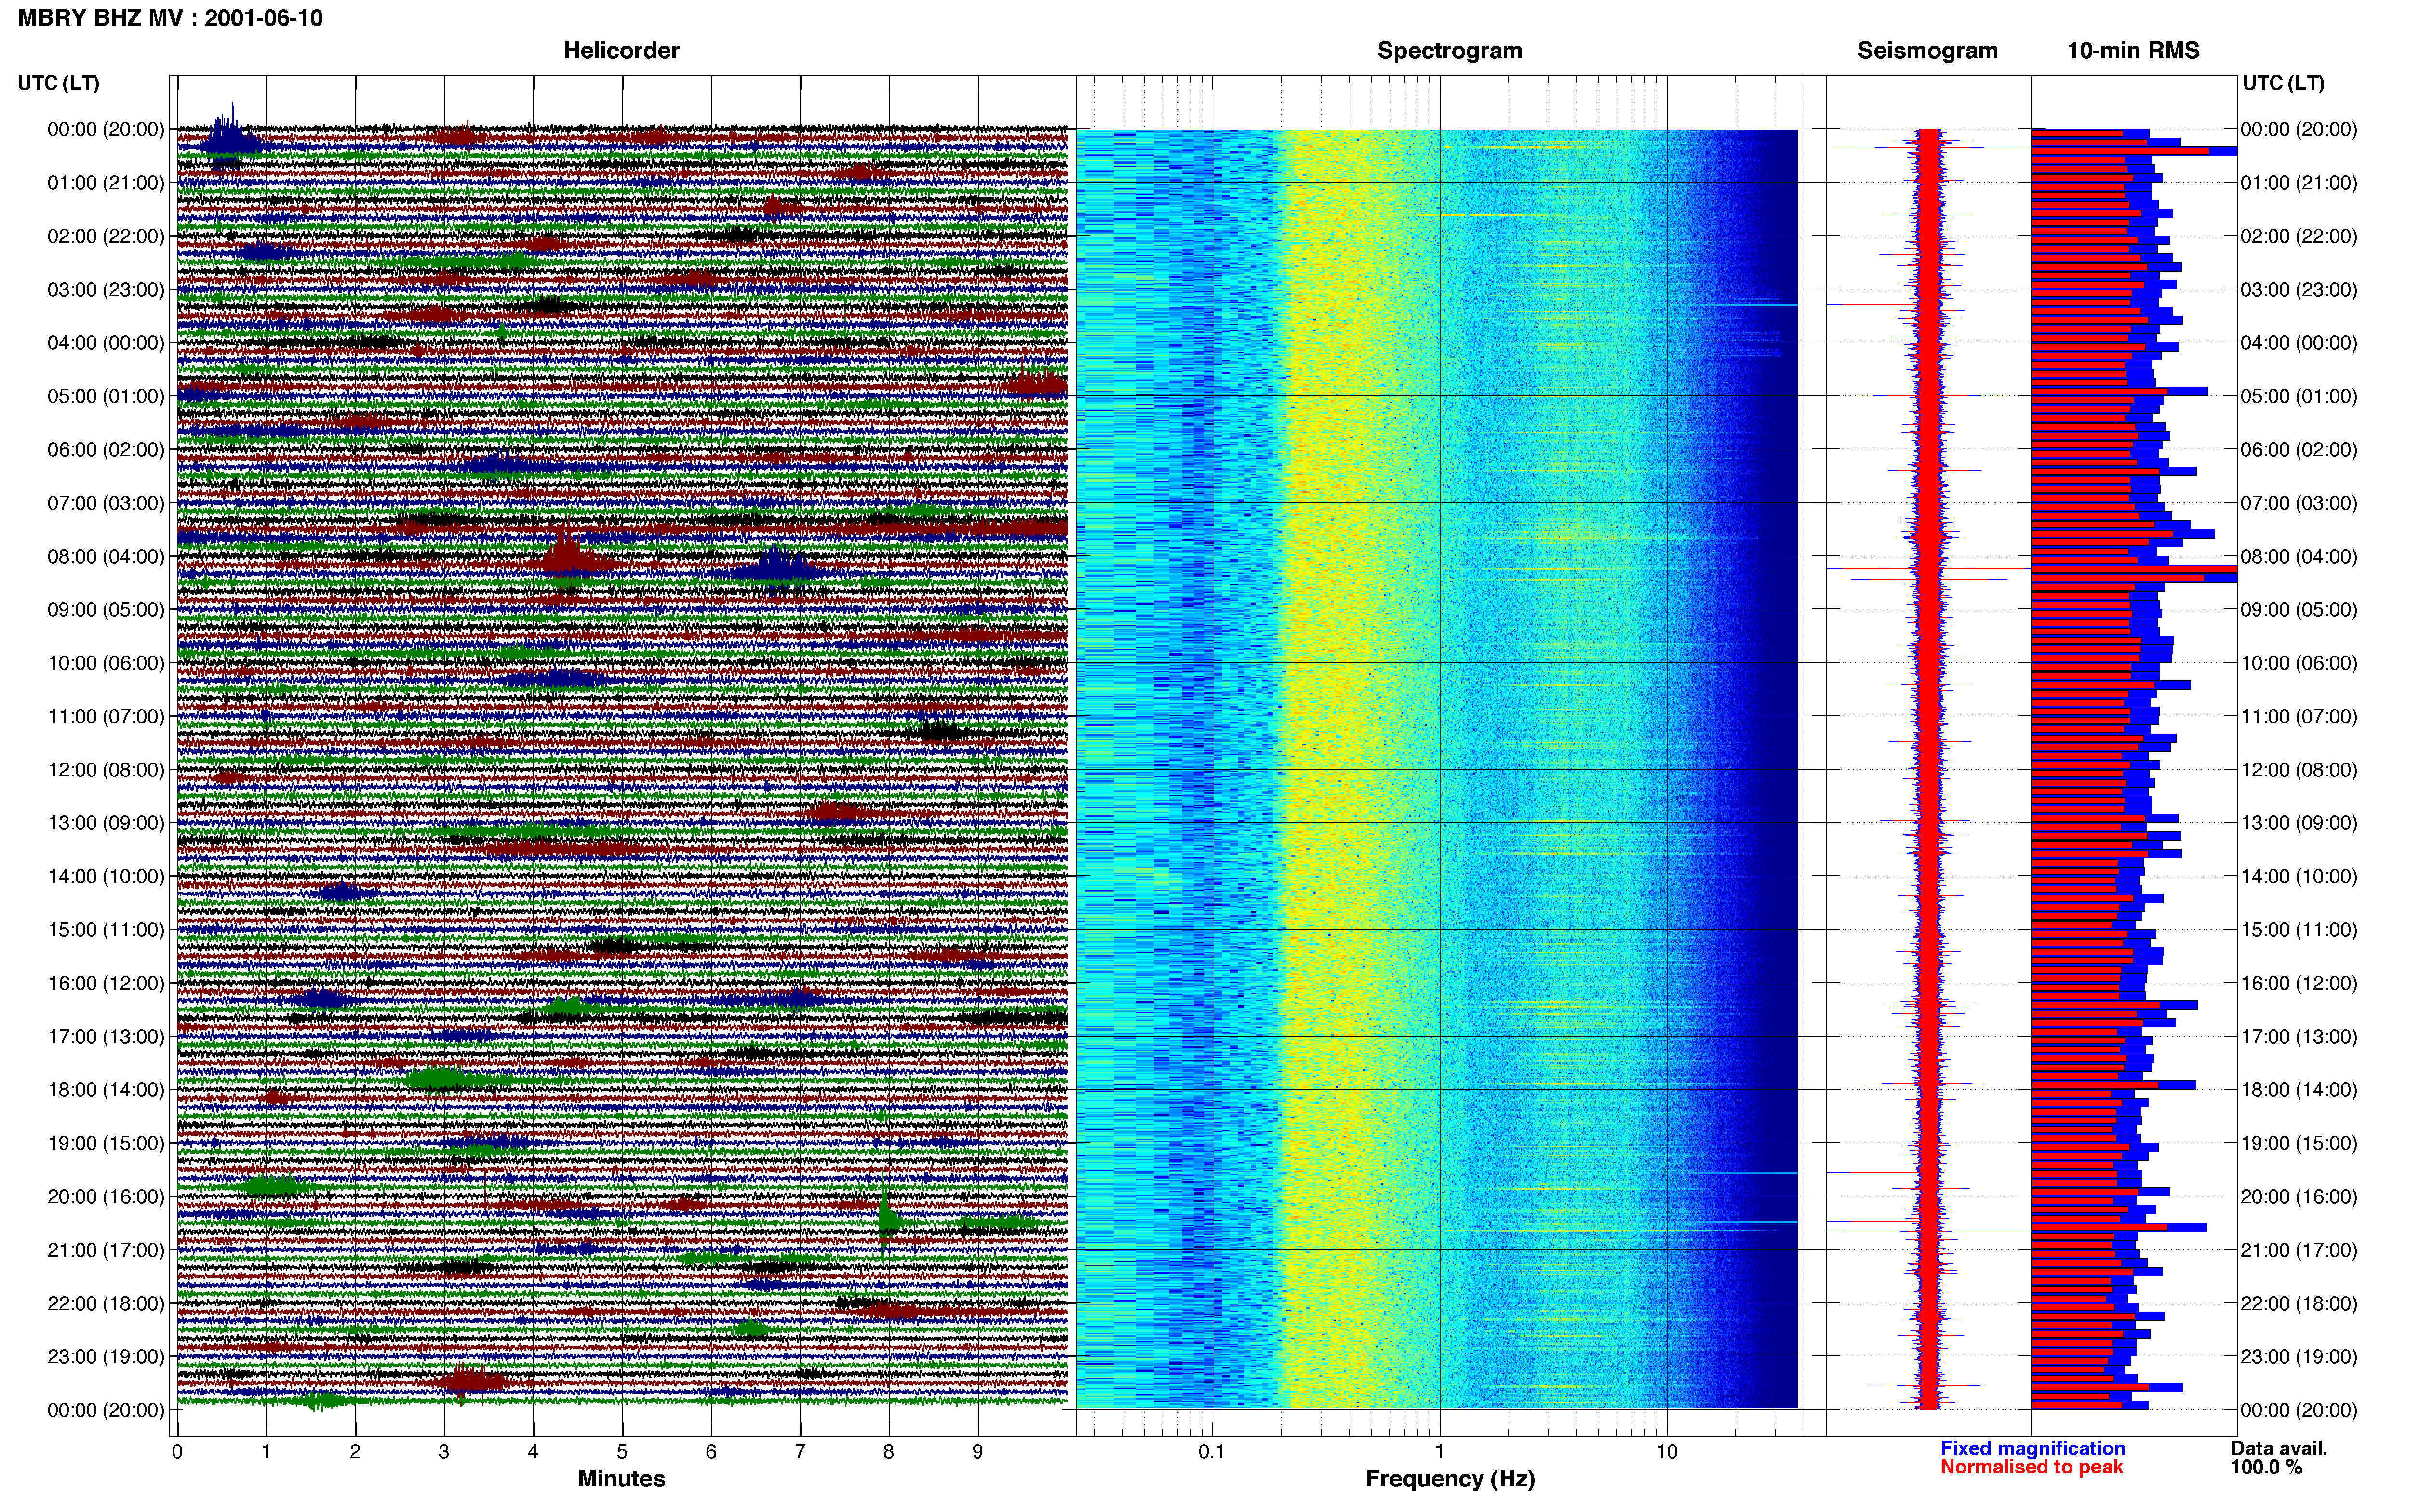Click the 'Data avail.' label

(2279, 1448)
